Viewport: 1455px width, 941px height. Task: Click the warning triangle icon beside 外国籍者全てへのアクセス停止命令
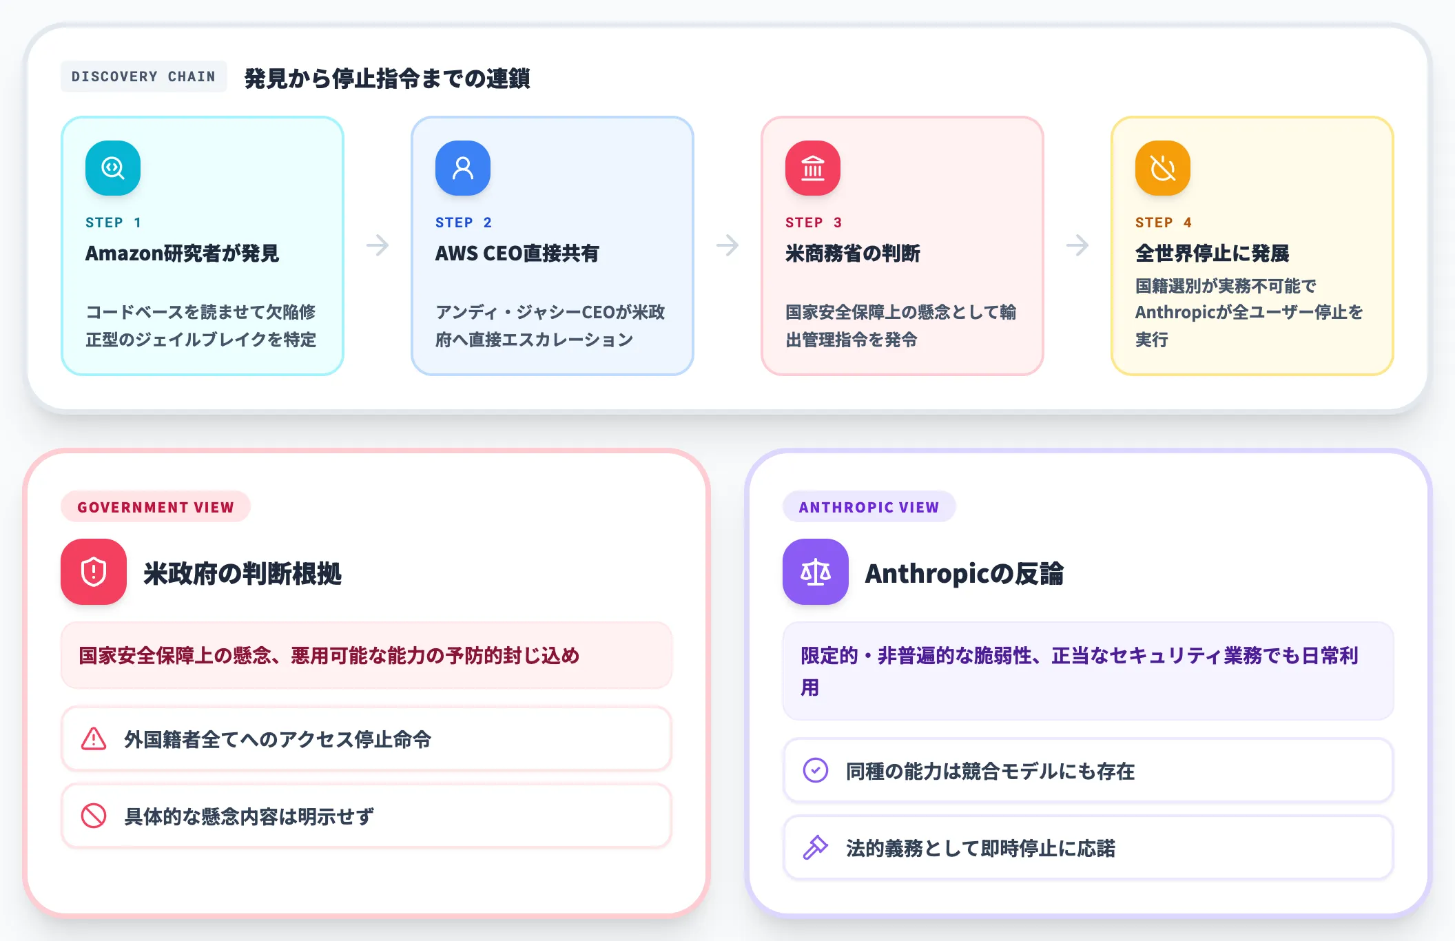coord(94,739)
